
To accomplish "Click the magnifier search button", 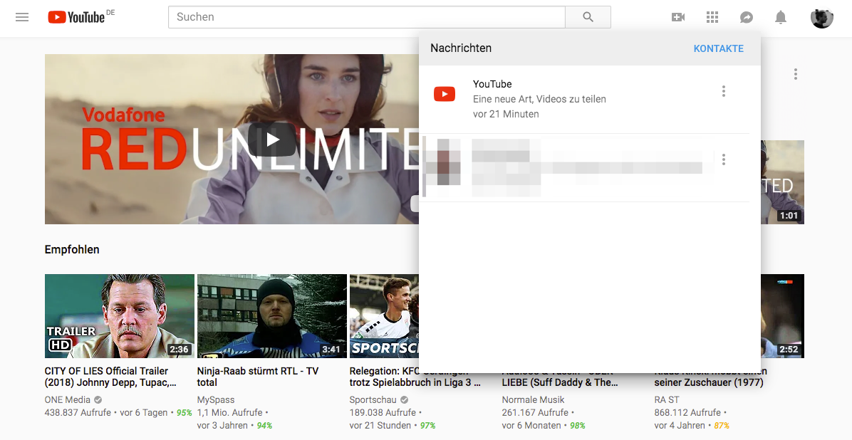I will click(x=588, y=17).
